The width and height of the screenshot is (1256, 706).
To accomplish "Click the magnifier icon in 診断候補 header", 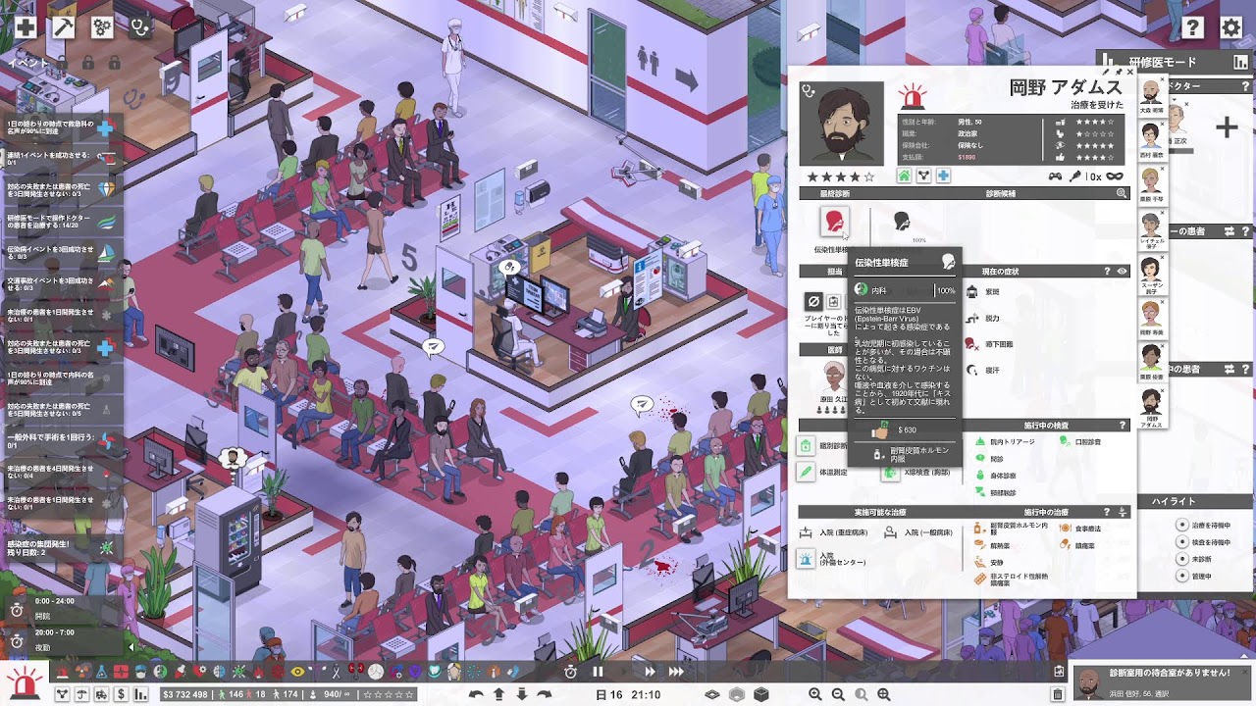I will click(x=1122, y=194).
